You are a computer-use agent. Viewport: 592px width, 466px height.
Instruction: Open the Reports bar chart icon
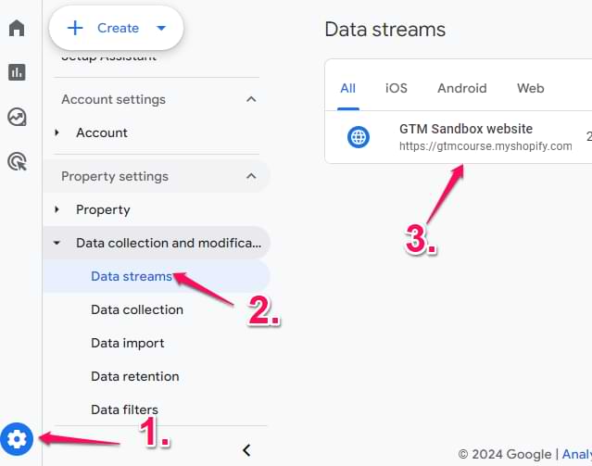click(17, 72)
